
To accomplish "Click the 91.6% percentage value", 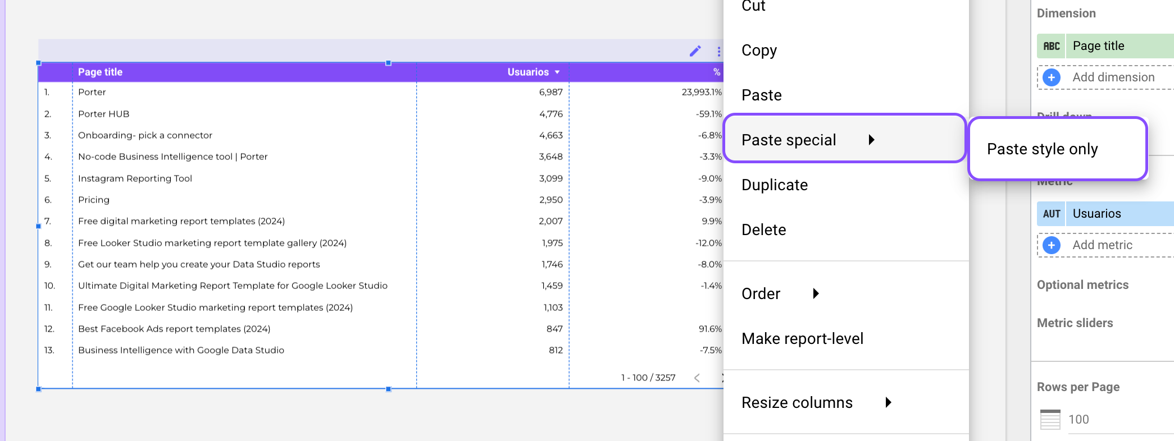I will pos(710,329).
